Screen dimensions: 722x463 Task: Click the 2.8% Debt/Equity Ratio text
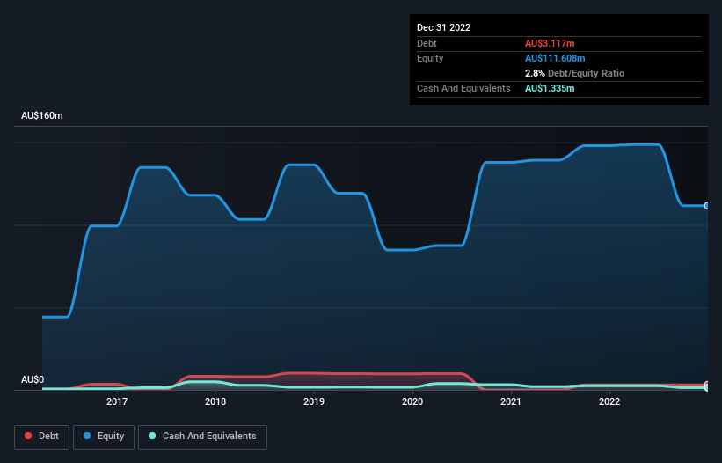click(574, 73)
